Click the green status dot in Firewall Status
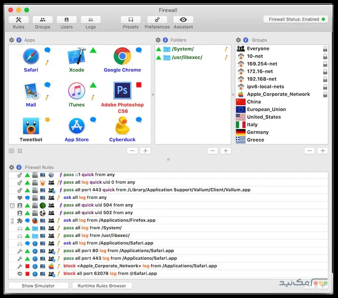This screenshot has height=298, width=338. pyautogui.click(x=324, y=19)
